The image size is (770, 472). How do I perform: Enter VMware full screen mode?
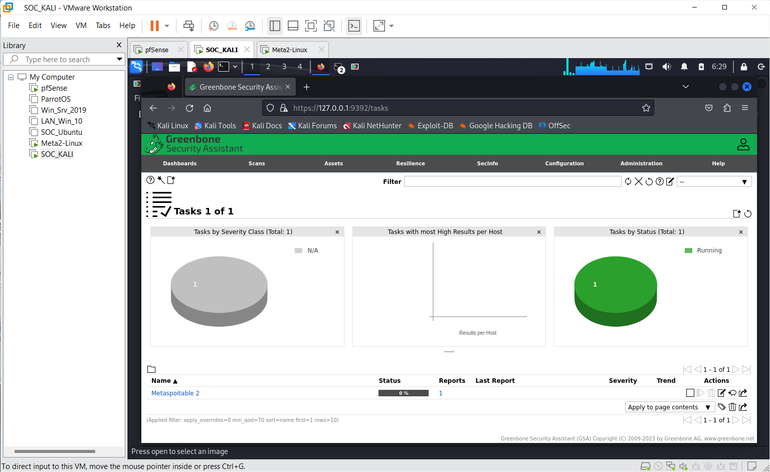pos(311,26)
